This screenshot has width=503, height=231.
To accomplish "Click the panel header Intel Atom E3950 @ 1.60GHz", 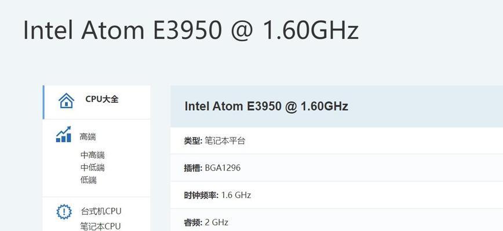I will coord(266,106).
